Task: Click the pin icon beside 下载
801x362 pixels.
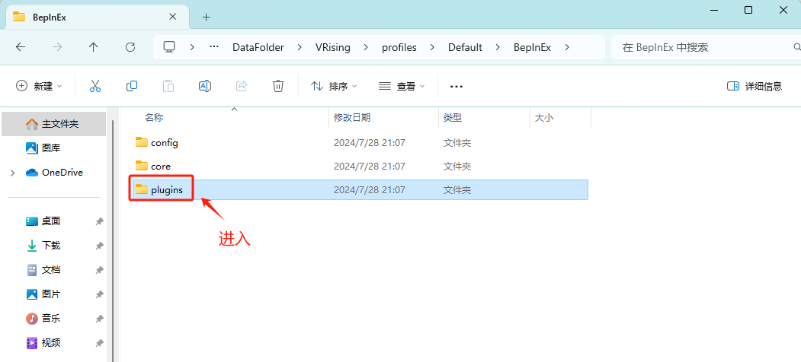Action: (99, 246)
